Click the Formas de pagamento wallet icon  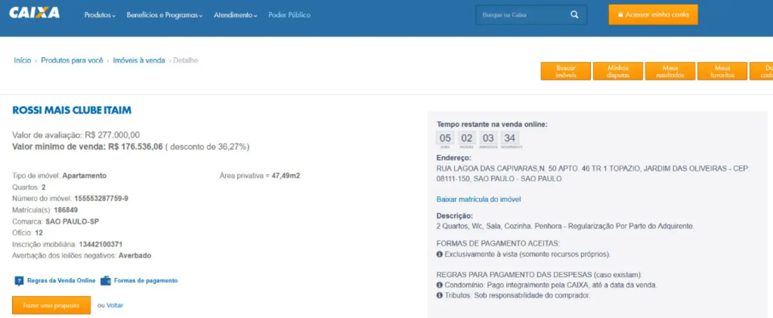pos(106,281)
